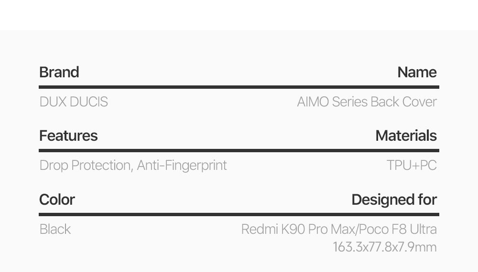Click the divider line below Brand
Image resolution: width=478 pixels, height=272 pixels.
click(x=239, y=87)
